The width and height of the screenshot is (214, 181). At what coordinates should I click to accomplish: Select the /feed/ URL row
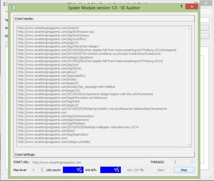pos(46,131)
